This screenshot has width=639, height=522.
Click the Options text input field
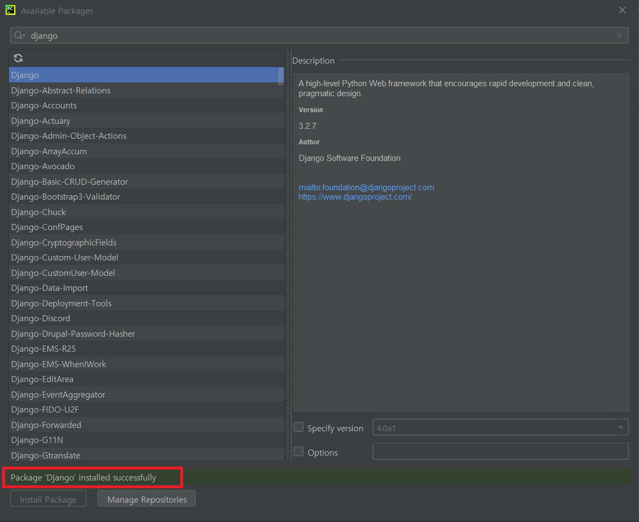click(x=500, y=452)
